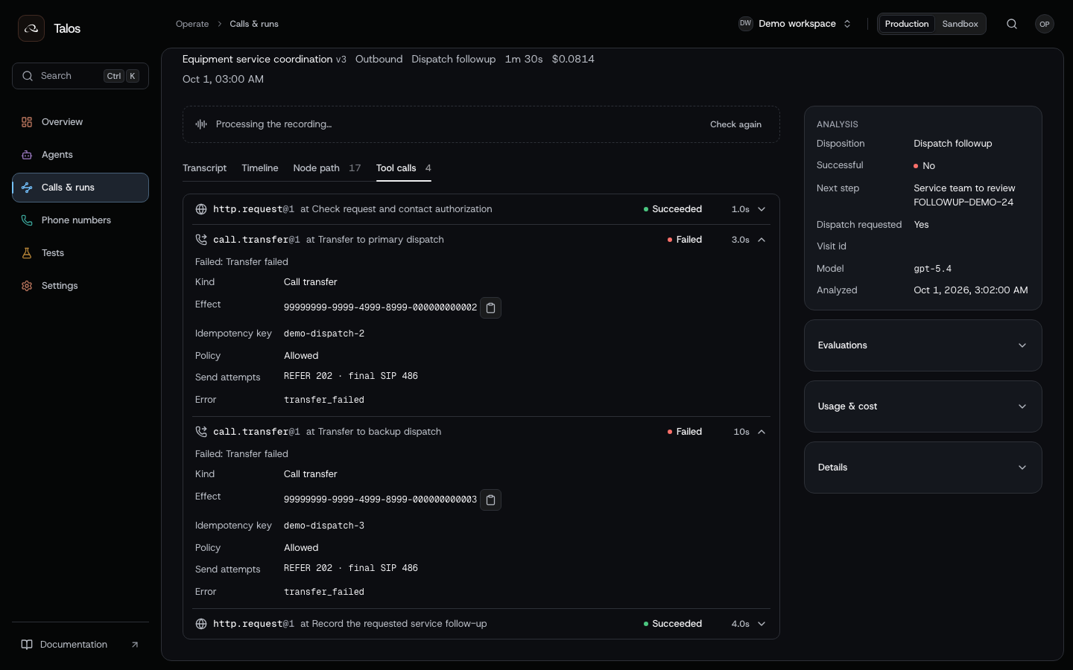
Task: Select the Production environment
Action: pyautogui.click(x=907, y=24)
